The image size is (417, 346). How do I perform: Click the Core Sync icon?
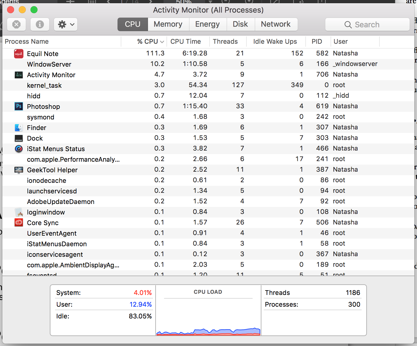point(19,222)
